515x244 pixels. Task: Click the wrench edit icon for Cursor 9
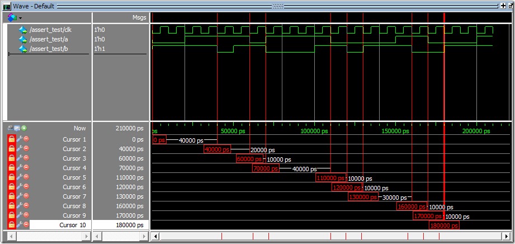(19, 215)
